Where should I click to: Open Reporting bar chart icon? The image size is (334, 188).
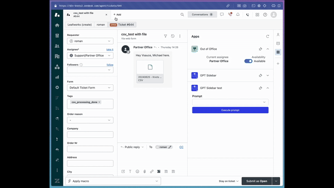(57, 77)
